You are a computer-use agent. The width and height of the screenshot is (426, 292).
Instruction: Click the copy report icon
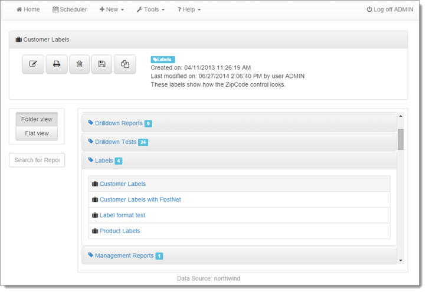tap(124, 64)
